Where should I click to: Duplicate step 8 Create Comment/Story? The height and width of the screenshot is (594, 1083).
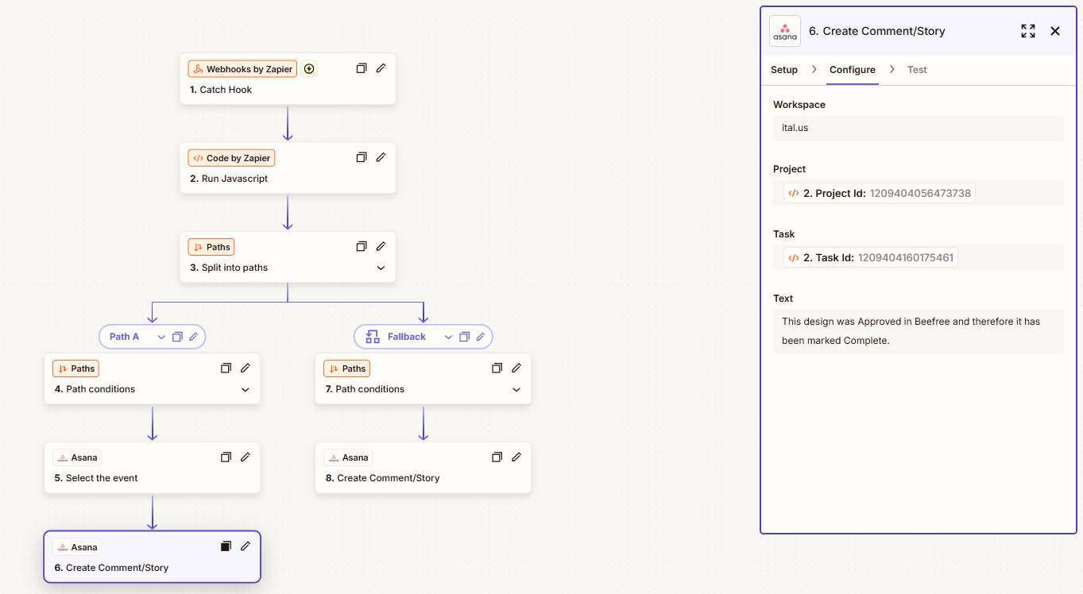click(x=497, y=457)
